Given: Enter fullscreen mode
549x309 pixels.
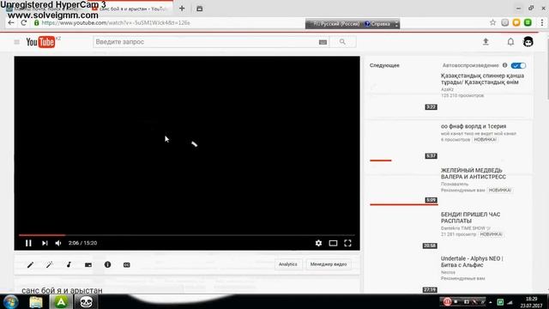Looking at the screenshot, I should (x=347, y=243).
